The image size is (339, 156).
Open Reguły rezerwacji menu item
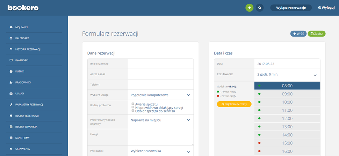click(x=27, y=116)
